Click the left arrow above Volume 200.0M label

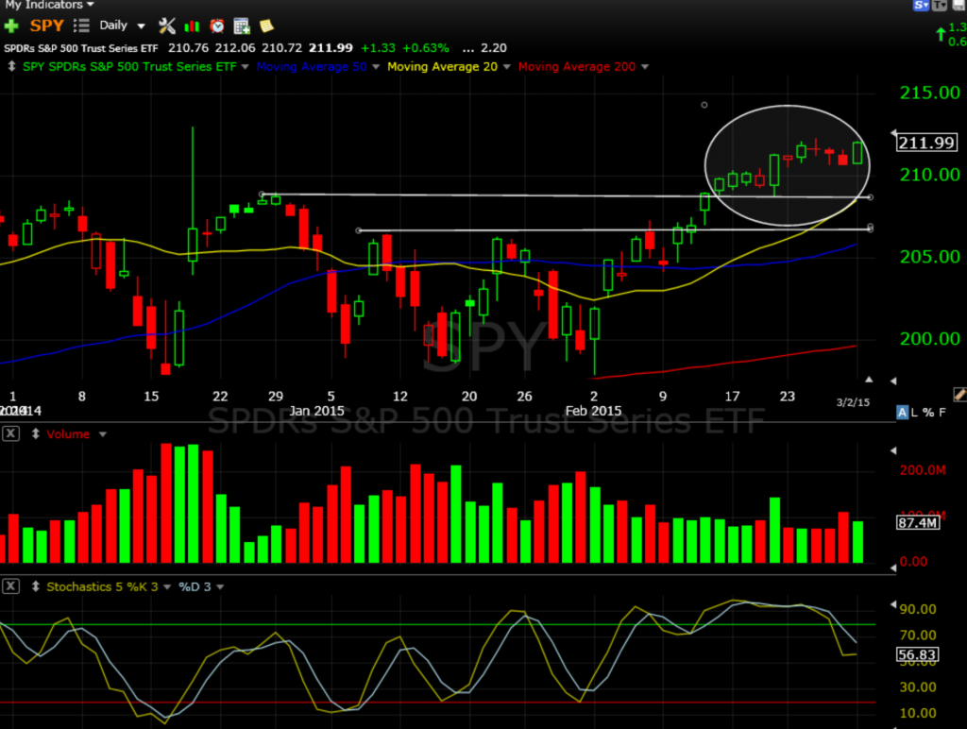893,451
